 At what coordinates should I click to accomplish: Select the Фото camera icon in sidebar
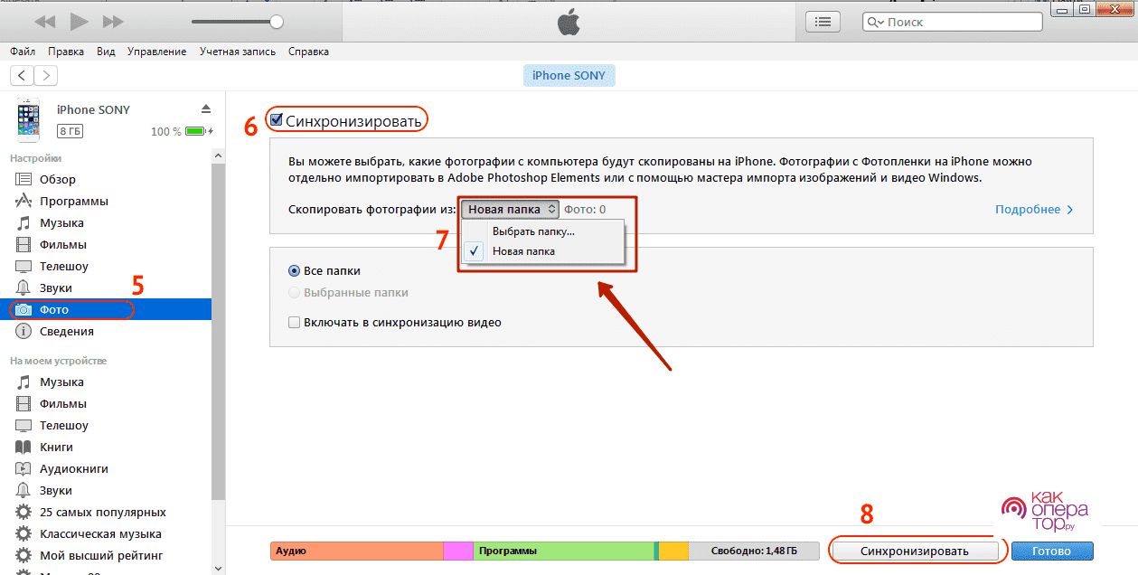tap(24, 309)
